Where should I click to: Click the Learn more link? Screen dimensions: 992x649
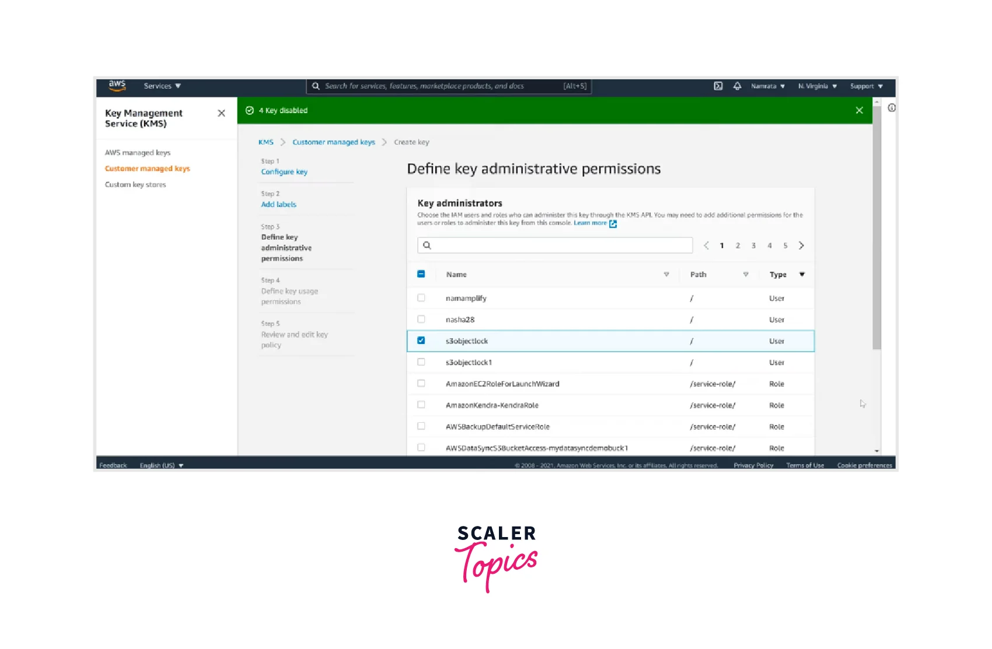coord(591,223)
